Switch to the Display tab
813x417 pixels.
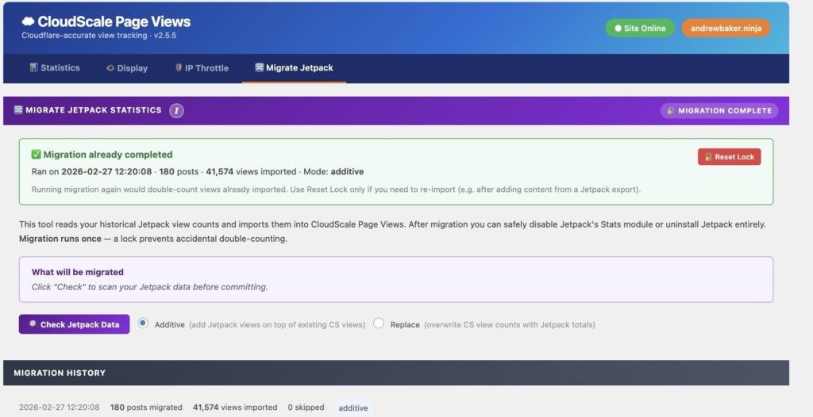[x=128, y=68]
